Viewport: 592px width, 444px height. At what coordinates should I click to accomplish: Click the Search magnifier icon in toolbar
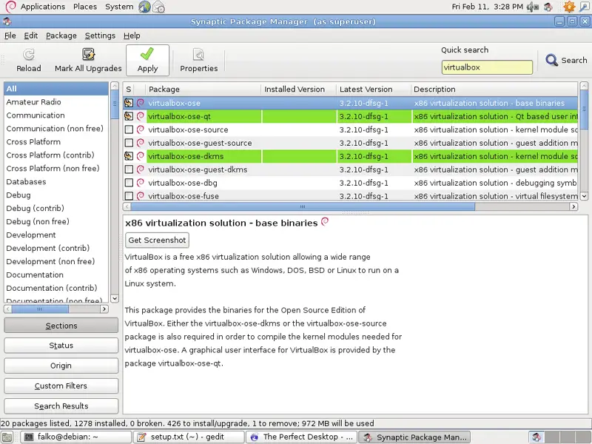tap(551, 60)
